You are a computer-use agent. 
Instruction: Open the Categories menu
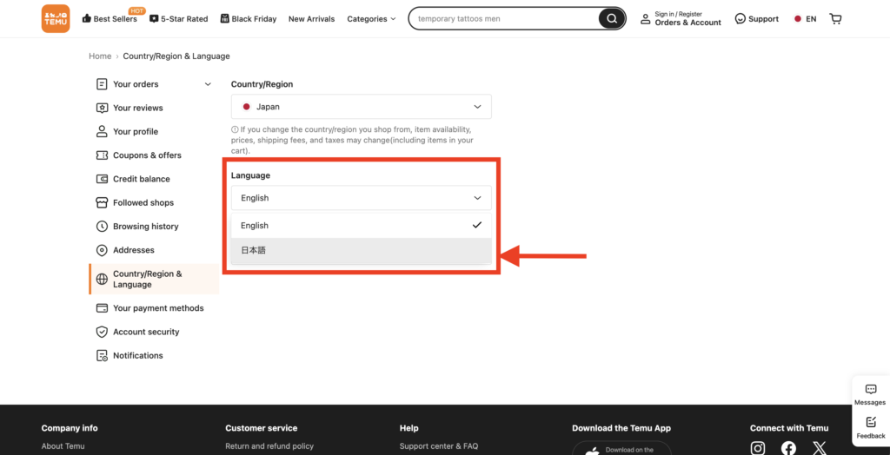click(x=371, y=19)
